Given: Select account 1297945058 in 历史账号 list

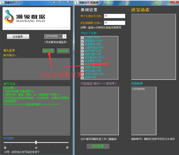Looking at the screenshot, I should (x=138, y=89).
